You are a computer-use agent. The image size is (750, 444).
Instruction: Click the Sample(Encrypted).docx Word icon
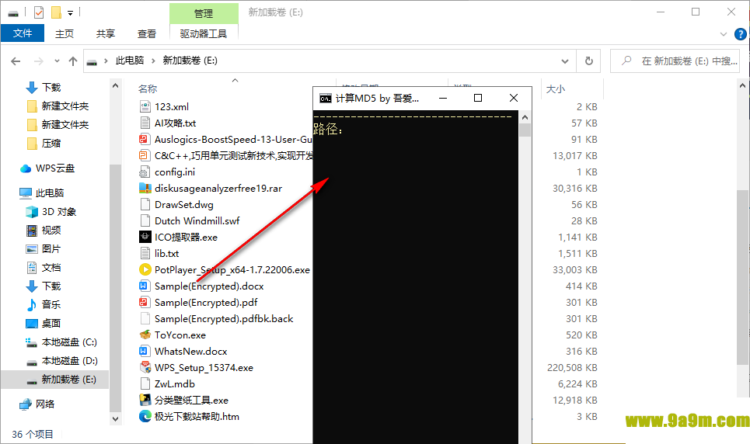pyautogui.click(x=145, y=286)
